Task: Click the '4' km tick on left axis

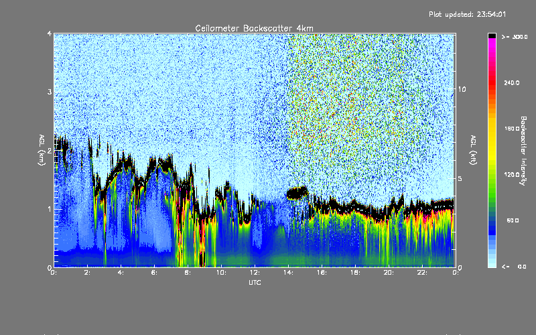Action: [x=50, y=34]
